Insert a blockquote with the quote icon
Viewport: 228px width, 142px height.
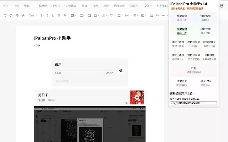tap(157, 15)
